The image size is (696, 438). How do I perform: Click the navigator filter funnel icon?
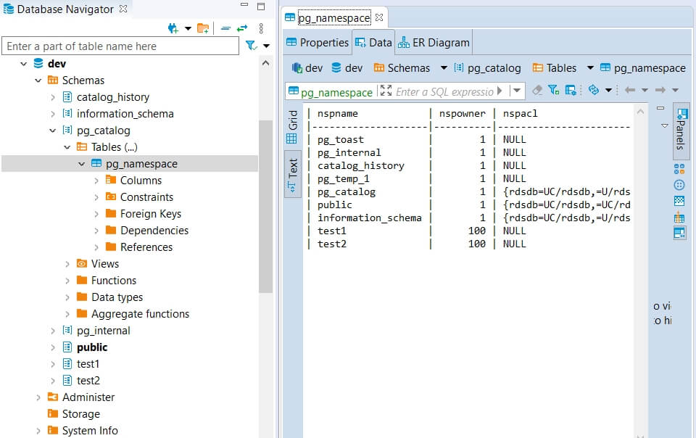click(251, 46)
